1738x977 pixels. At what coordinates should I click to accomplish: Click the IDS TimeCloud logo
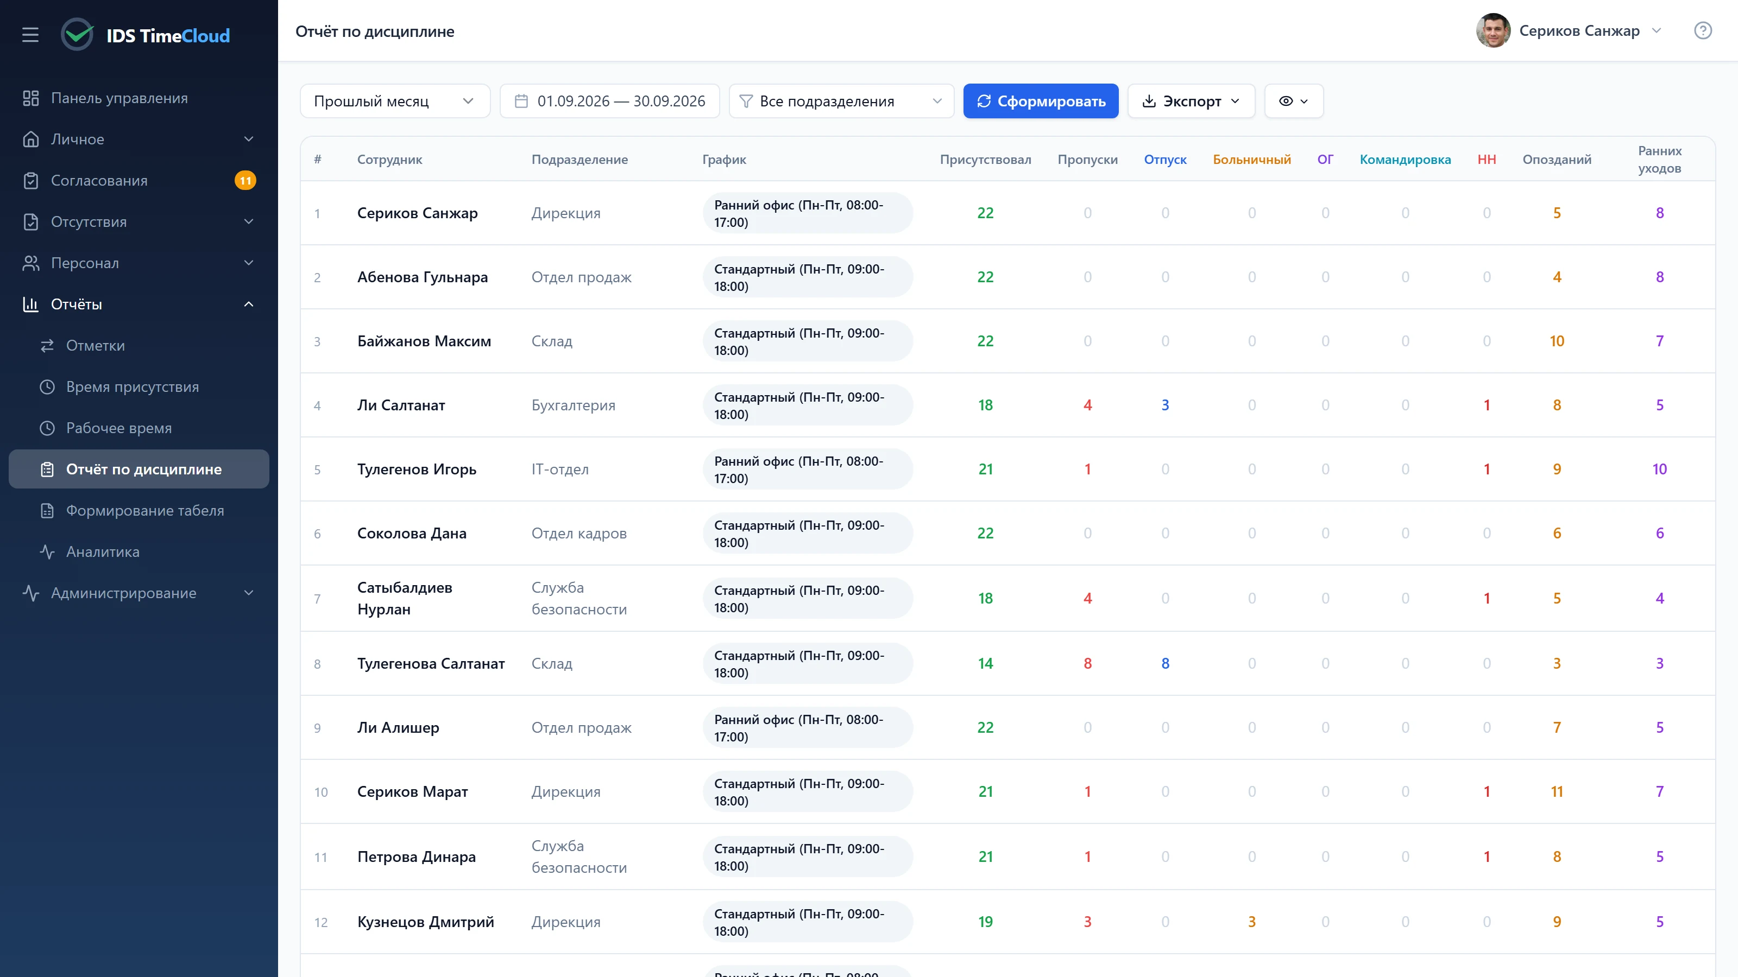(146, 35)
